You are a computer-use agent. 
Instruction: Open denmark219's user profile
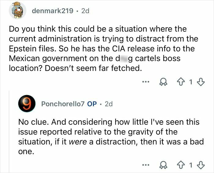point(52,11)
